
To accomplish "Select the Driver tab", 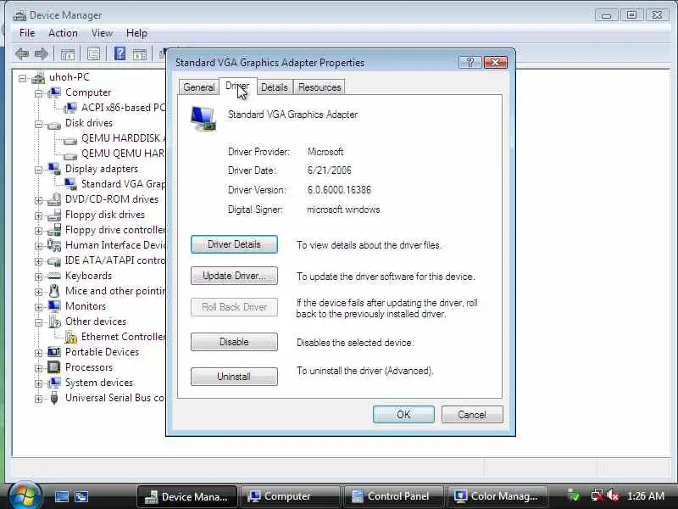I will click(238, 87).
